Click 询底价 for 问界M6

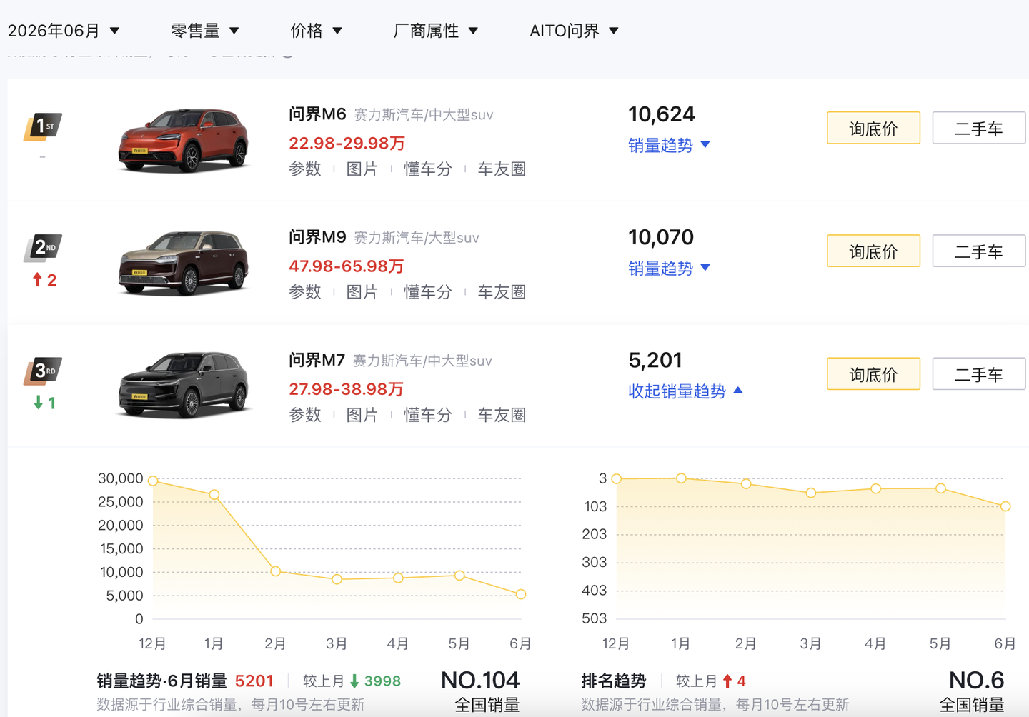(873, 128)
